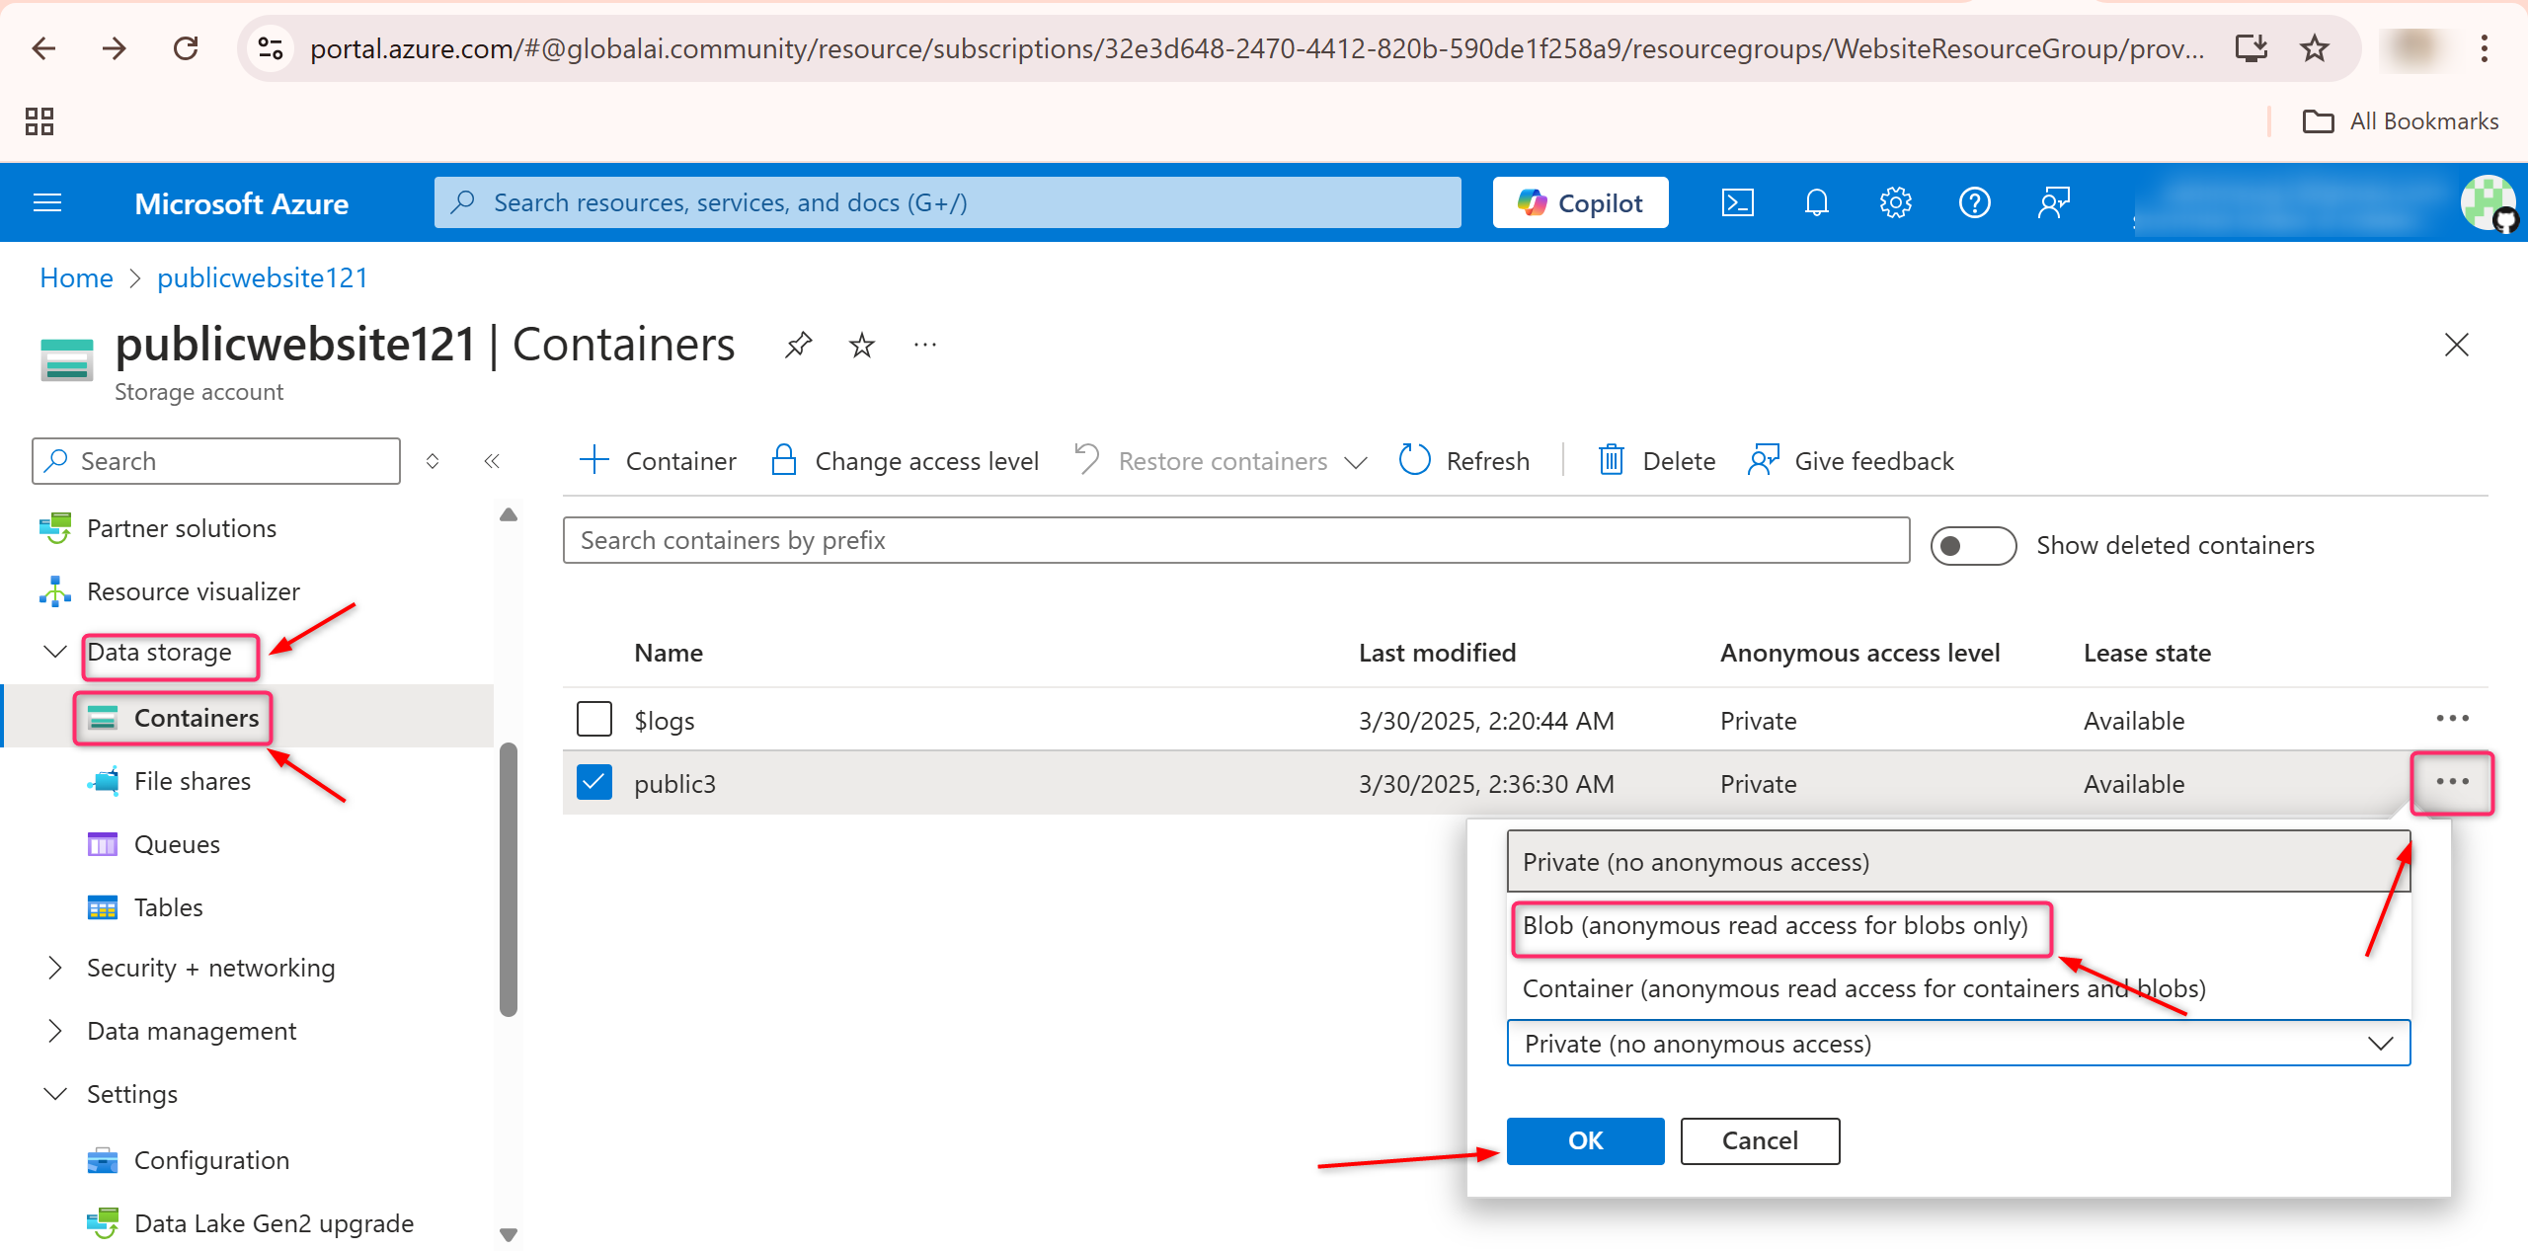Choose Container anonymous read access option
Image resolution: width=2528 pixels, height=1251 pixels.
click(x=1958, y=988)
